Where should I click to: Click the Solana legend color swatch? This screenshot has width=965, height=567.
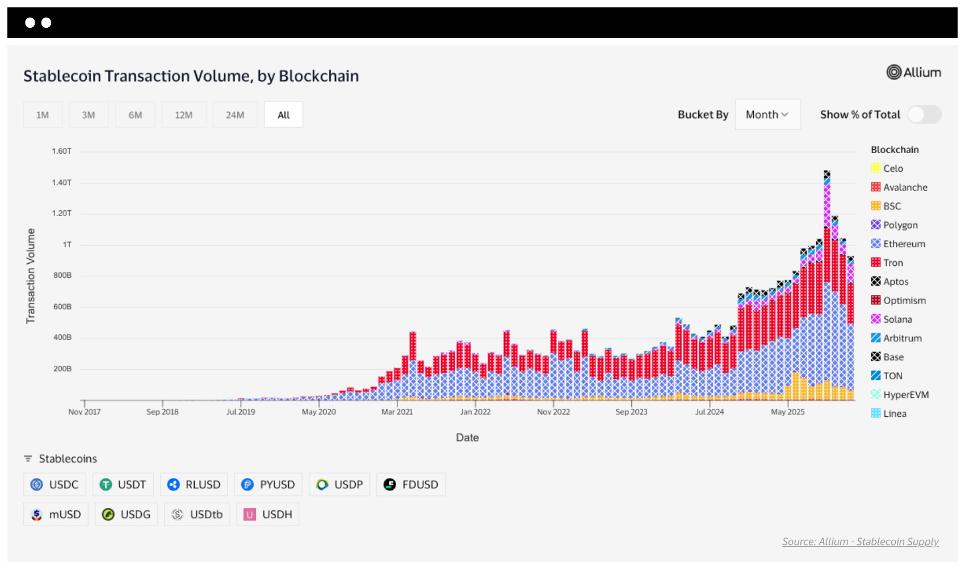pyautogui.click(x=876, y=319)
